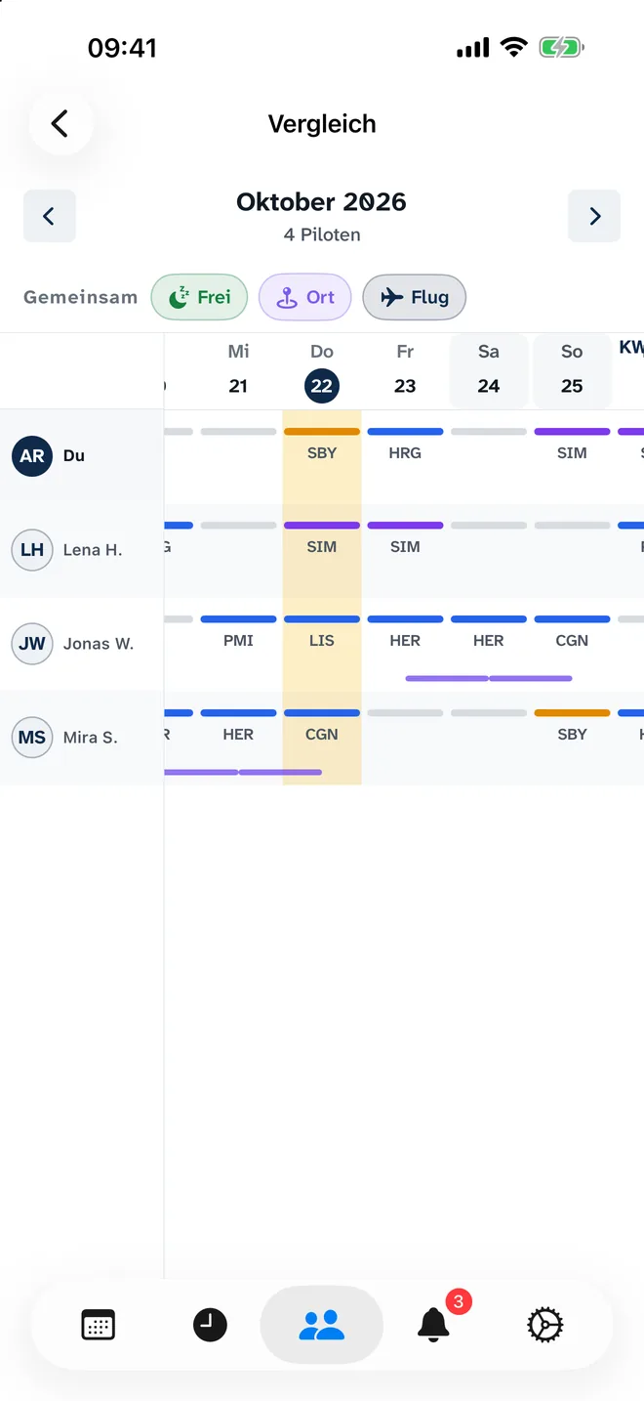Select the people comparison tab
The image size is (644, 1401).
[322, 1325]
